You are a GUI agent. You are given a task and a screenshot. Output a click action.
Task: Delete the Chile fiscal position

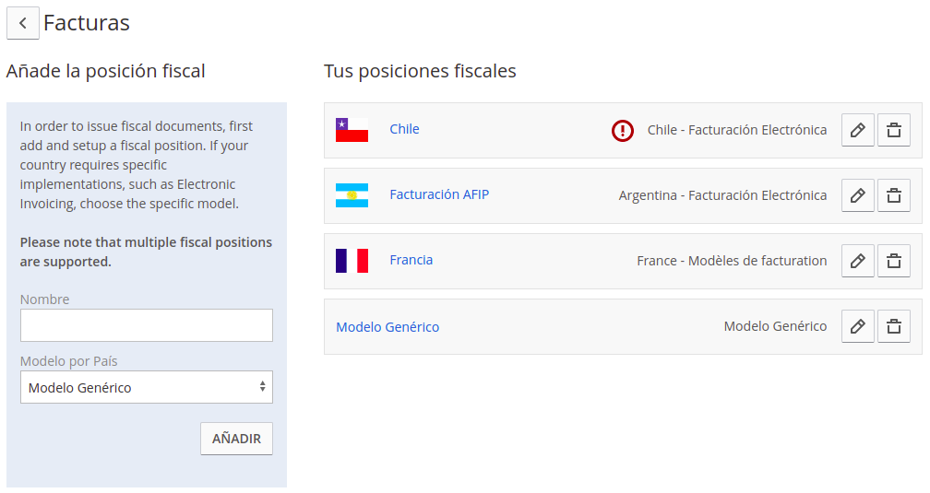pyautogui.click(x=894, y=130)
